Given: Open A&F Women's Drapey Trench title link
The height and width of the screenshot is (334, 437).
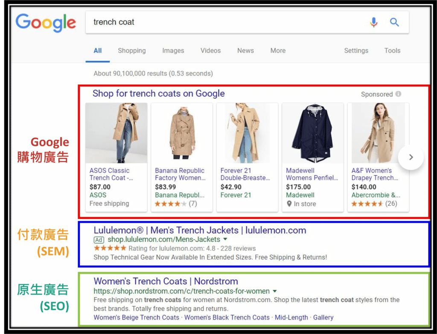Looking at the screenshot, I should tap(375, 174).
